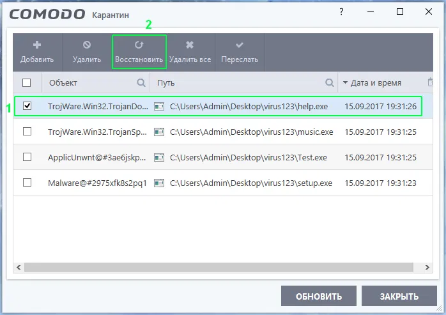Click the path C:\Users\Admin\Desktop\virus123\help.exe

pyautogui.click(x=249, y=107)
